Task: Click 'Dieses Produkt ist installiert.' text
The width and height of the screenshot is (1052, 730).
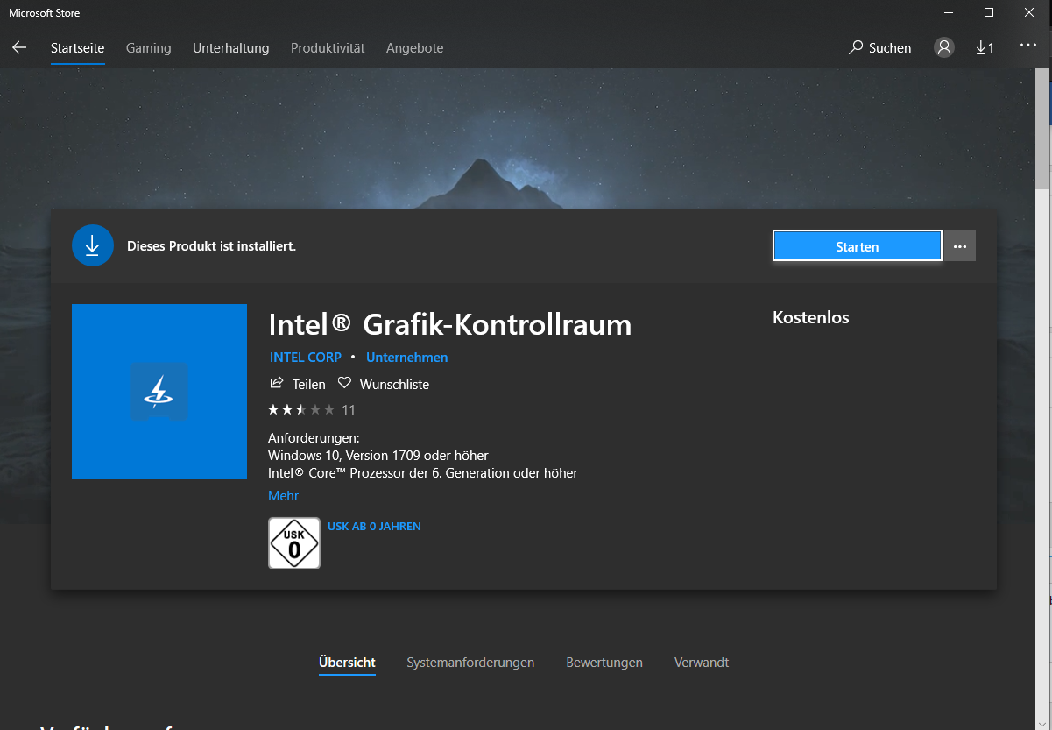Action: click(x=212, y=246)
